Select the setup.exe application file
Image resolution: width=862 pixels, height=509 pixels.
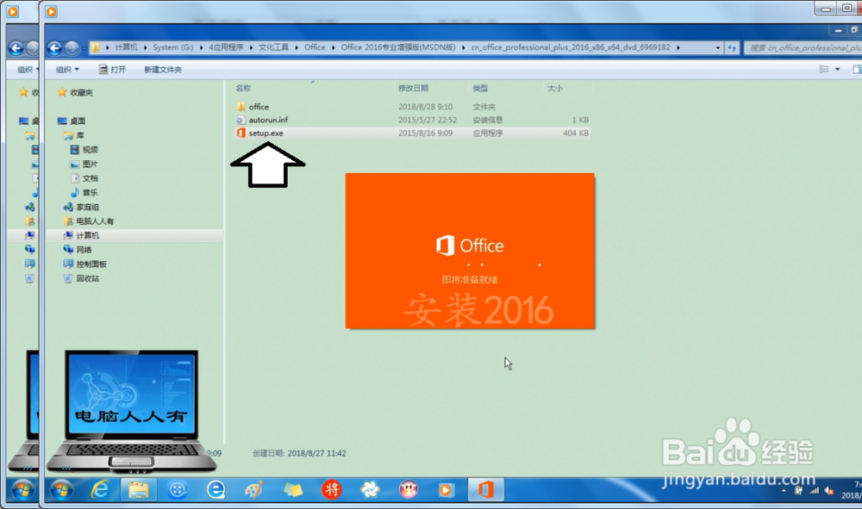pyautogui.click(x=265, y=133)
